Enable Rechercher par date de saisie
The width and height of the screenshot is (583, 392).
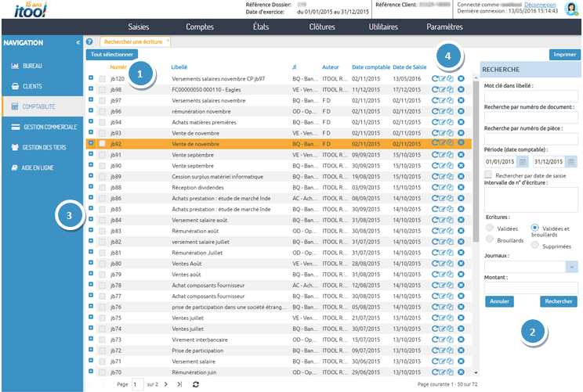pos(488,174)
